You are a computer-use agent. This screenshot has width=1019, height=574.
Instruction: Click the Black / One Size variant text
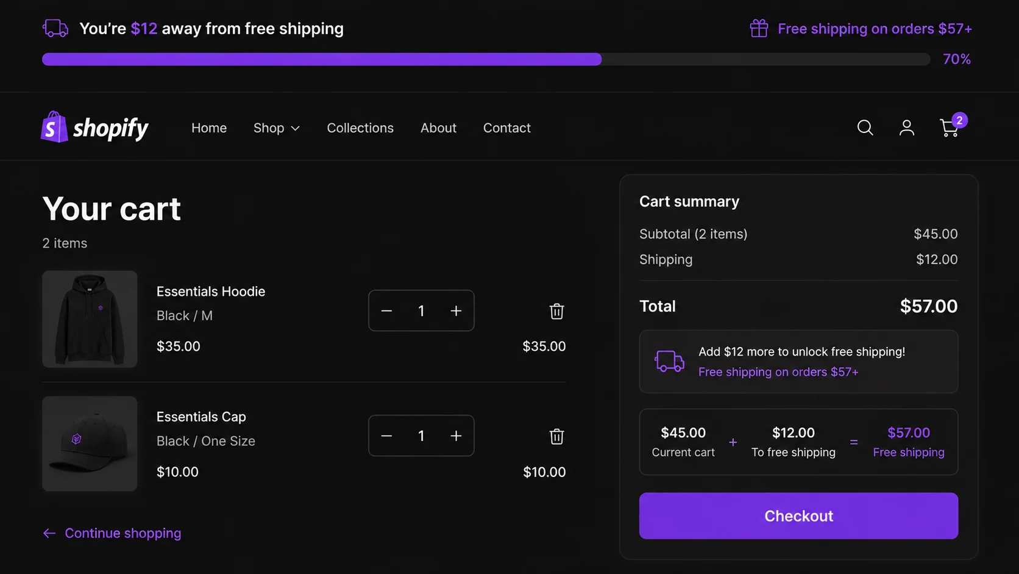(x=206, y=441)
